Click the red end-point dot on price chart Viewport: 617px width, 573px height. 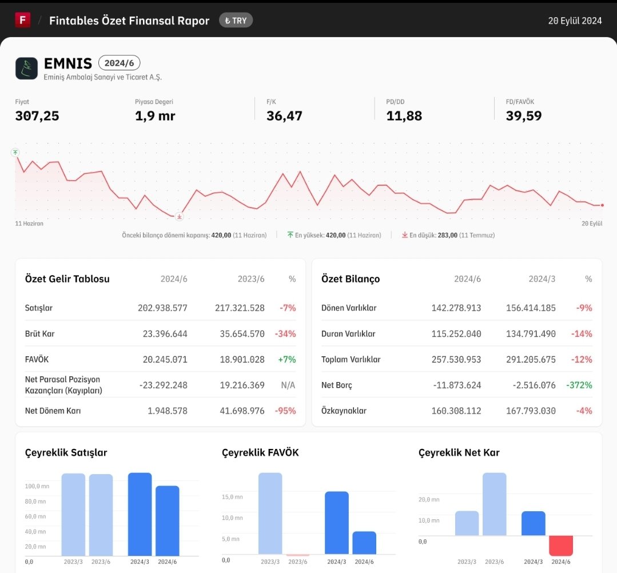tap(602, 205)
